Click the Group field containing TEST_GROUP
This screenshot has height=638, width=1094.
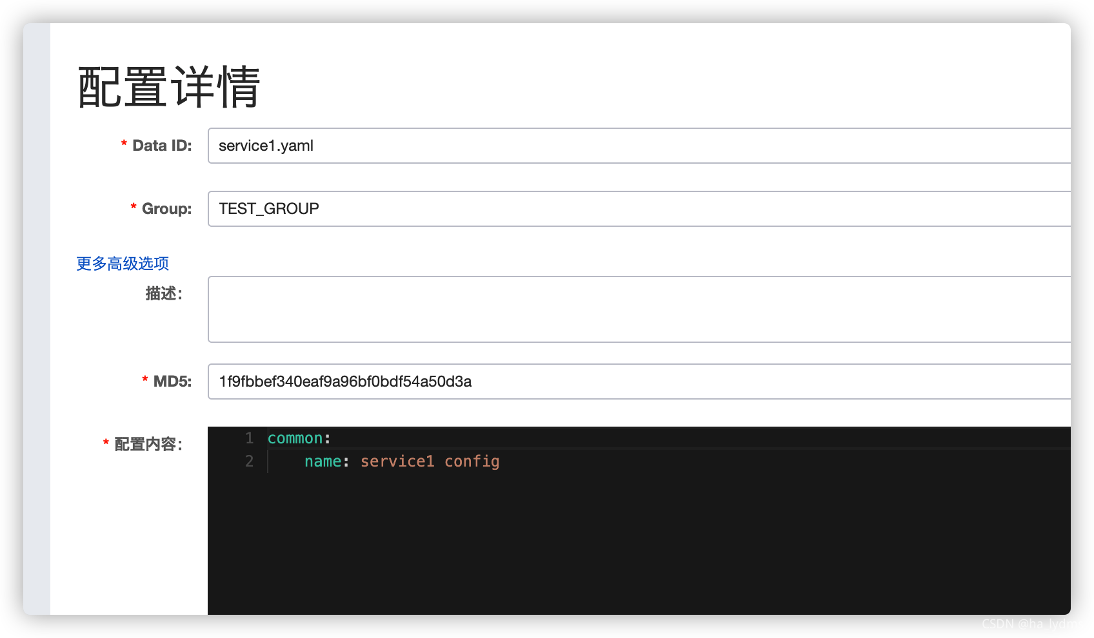coord(639,209)
